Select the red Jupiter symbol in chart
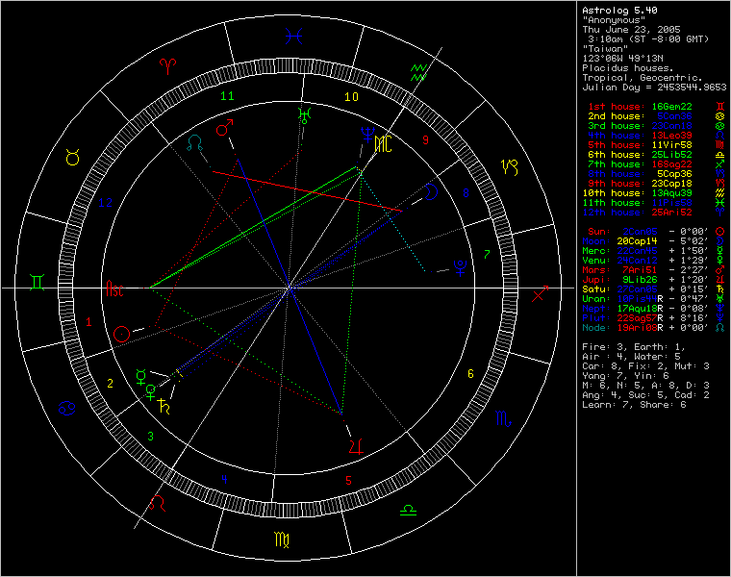This screenshot has width=731, height=577. [x=356, y=443]
